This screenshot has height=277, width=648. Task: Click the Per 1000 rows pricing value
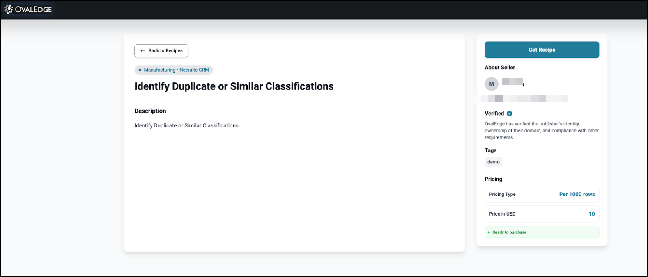coord(577,195)
